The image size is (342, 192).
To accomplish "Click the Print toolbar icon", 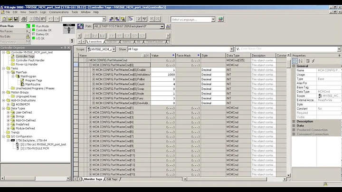I will click(x=24, y=19).
